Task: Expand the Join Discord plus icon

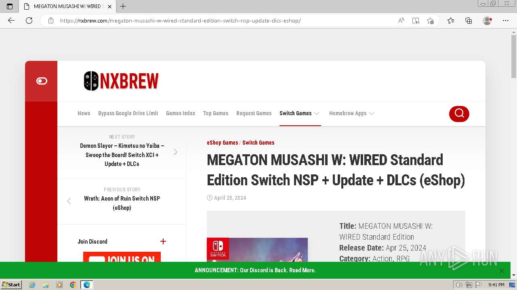Action: (x=163, y=241)
